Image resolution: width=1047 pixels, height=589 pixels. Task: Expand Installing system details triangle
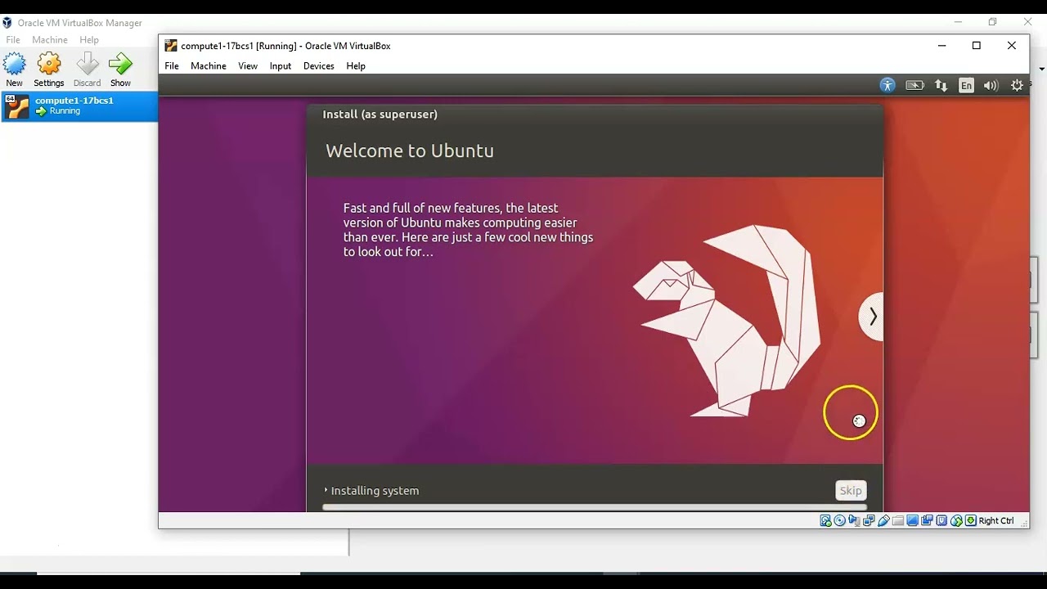[x=326, y=490]
